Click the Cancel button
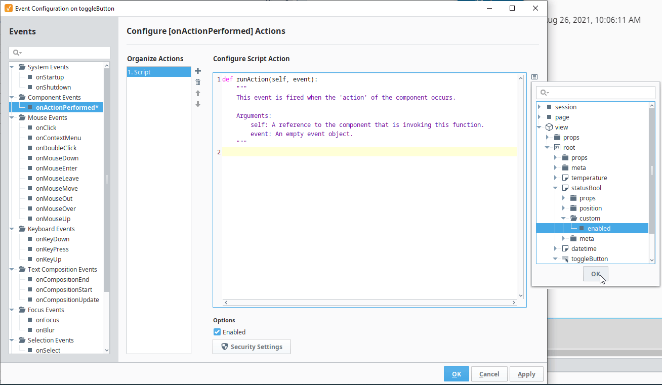The width and height of the screenshot is (662, 385). 489,374
